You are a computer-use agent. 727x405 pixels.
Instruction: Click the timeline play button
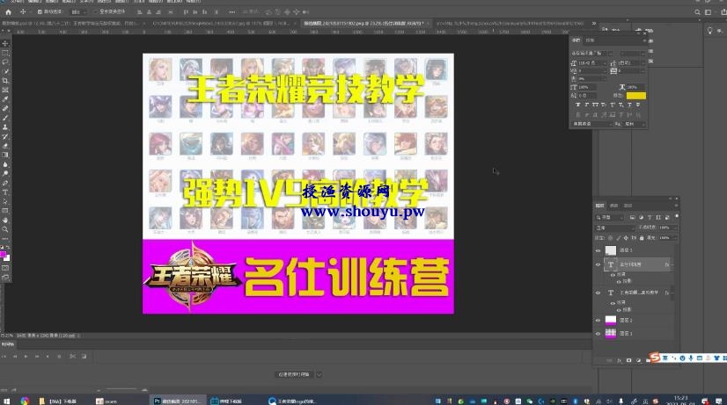(26, 357)
